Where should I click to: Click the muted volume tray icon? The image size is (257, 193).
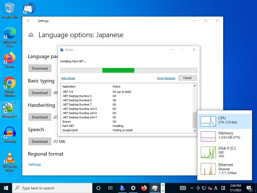(210, 188)
